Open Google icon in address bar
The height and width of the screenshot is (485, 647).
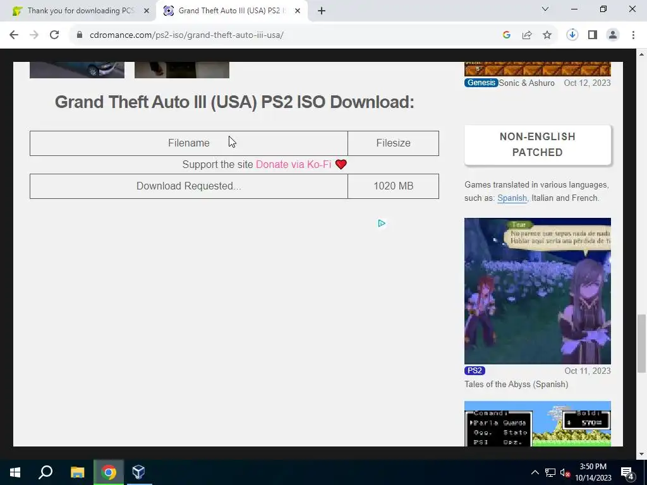tap(507, 35)
